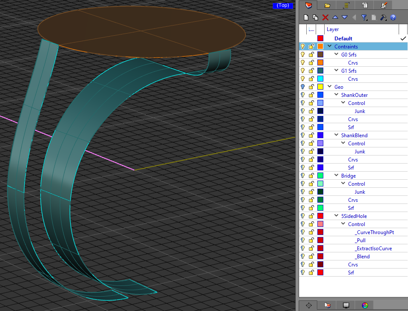The width and height of the screenshot is (408, 311).
Task: Toggle Contraints layer light bulb visibility
Action: (x=303, y=46)
